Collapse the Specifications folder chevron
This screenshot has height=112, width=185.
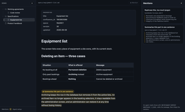point(3,16)
